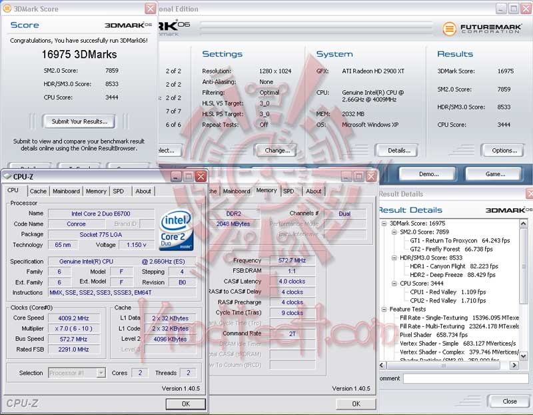Select Memory tab in second CPU-Z window

pyautogui.click(x=266, y=190)
